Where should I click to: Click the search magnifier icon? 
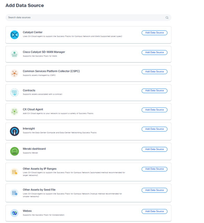[x=167, y=17]
